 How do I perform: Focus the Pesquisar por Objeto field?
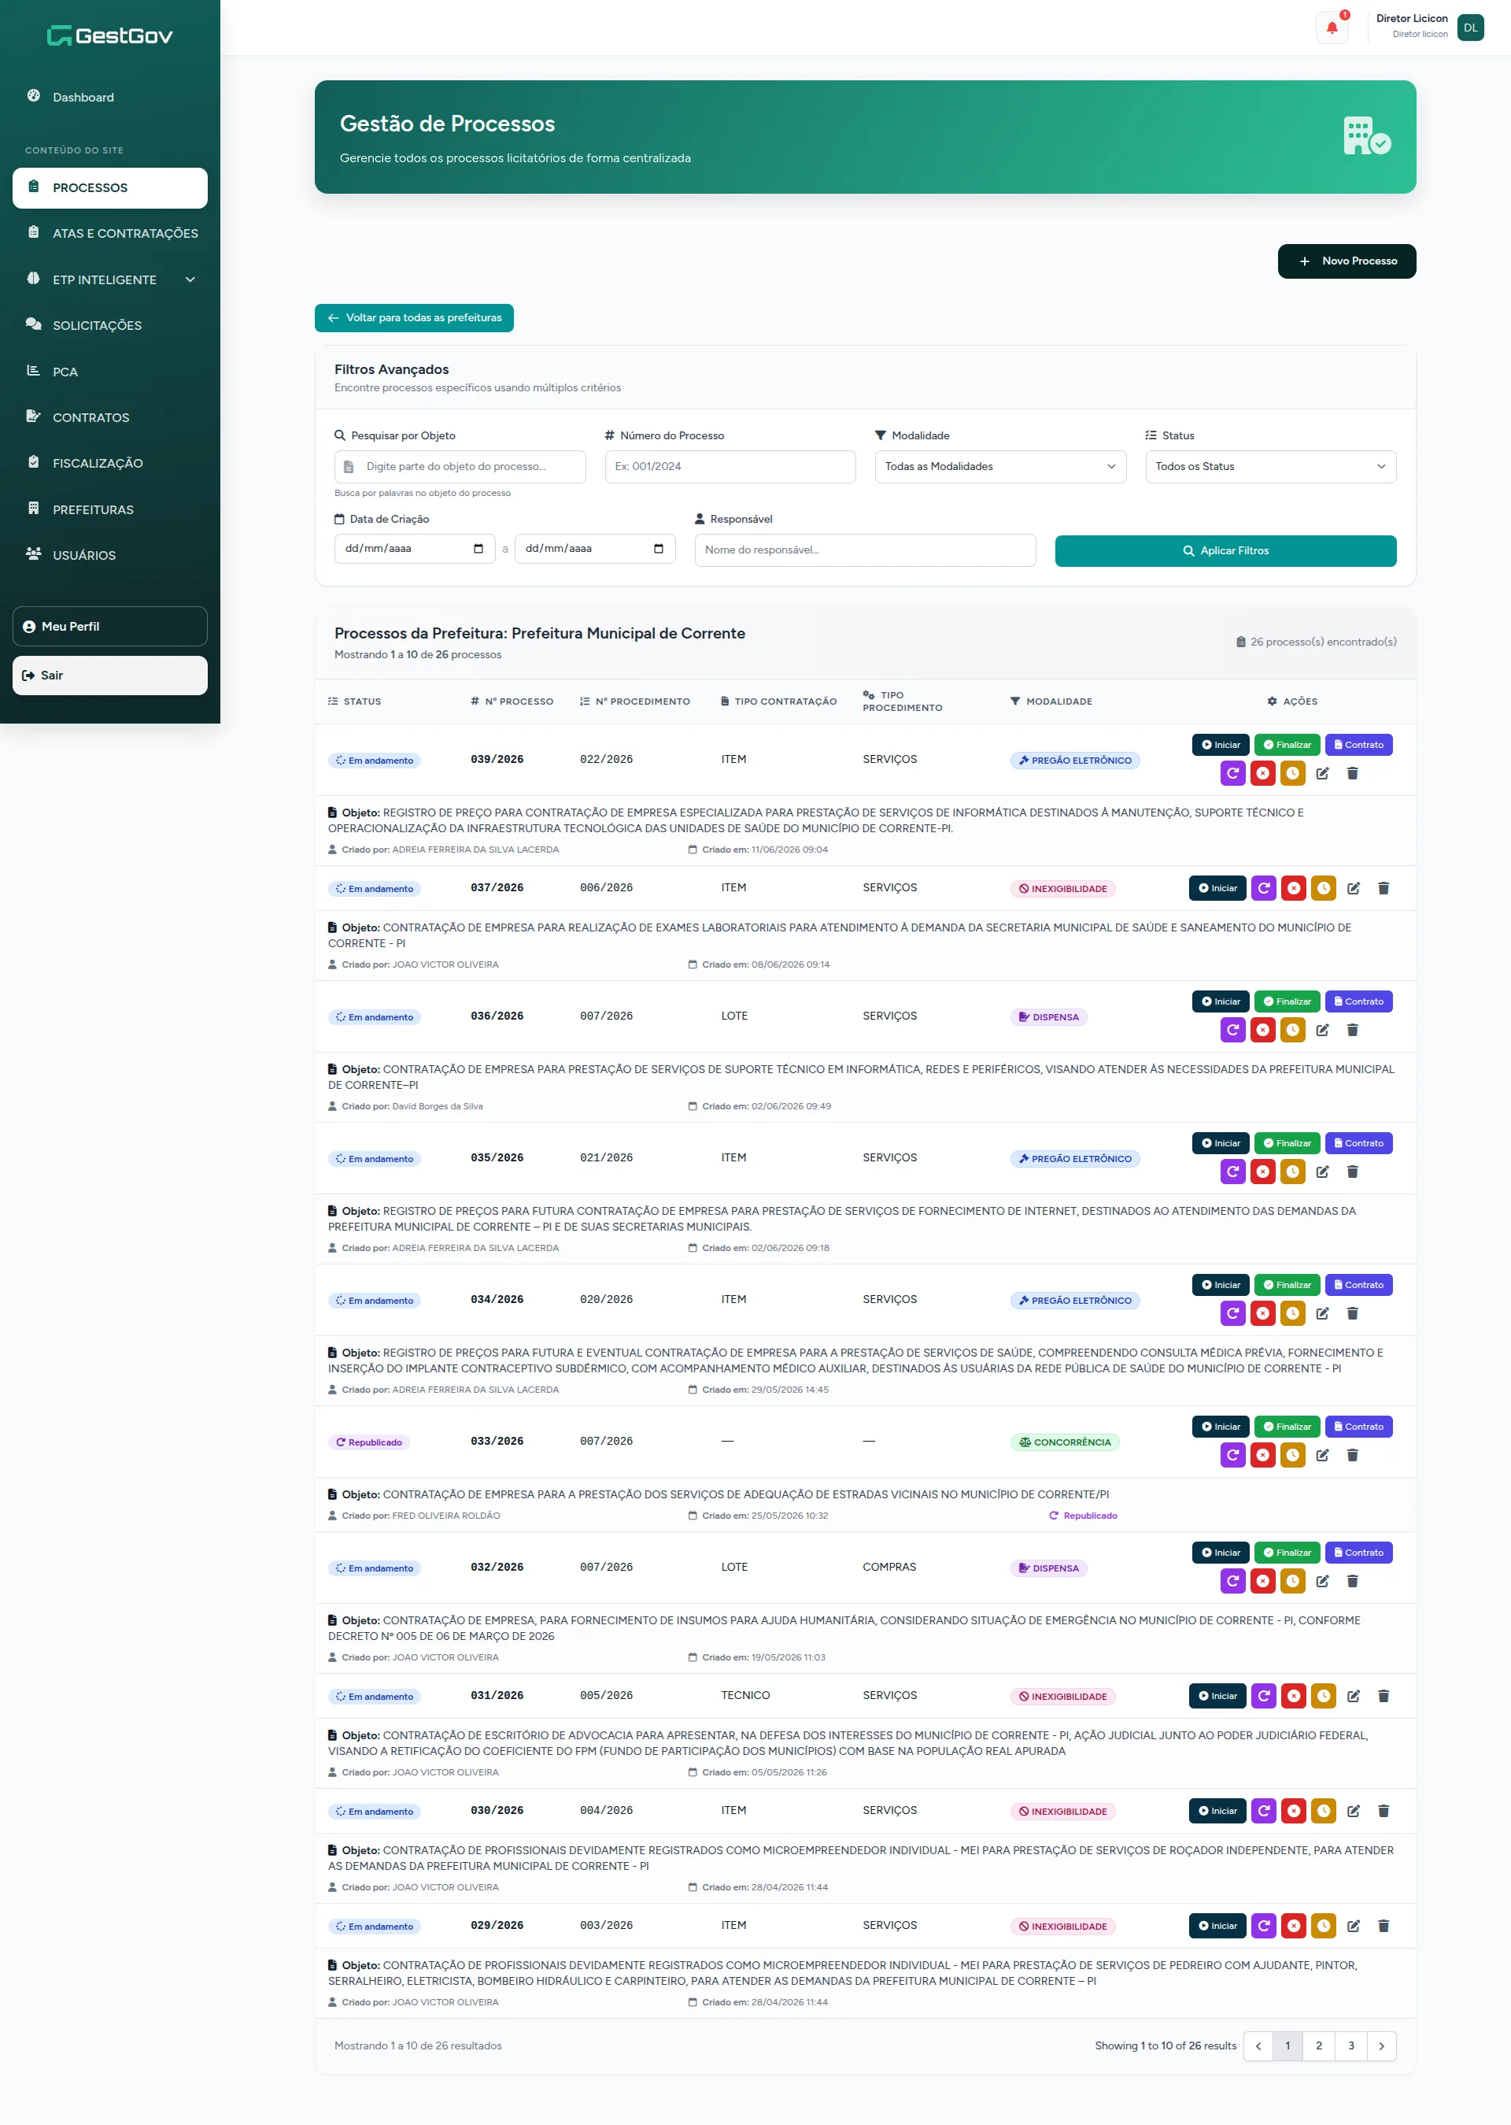[x=460, y=466]
